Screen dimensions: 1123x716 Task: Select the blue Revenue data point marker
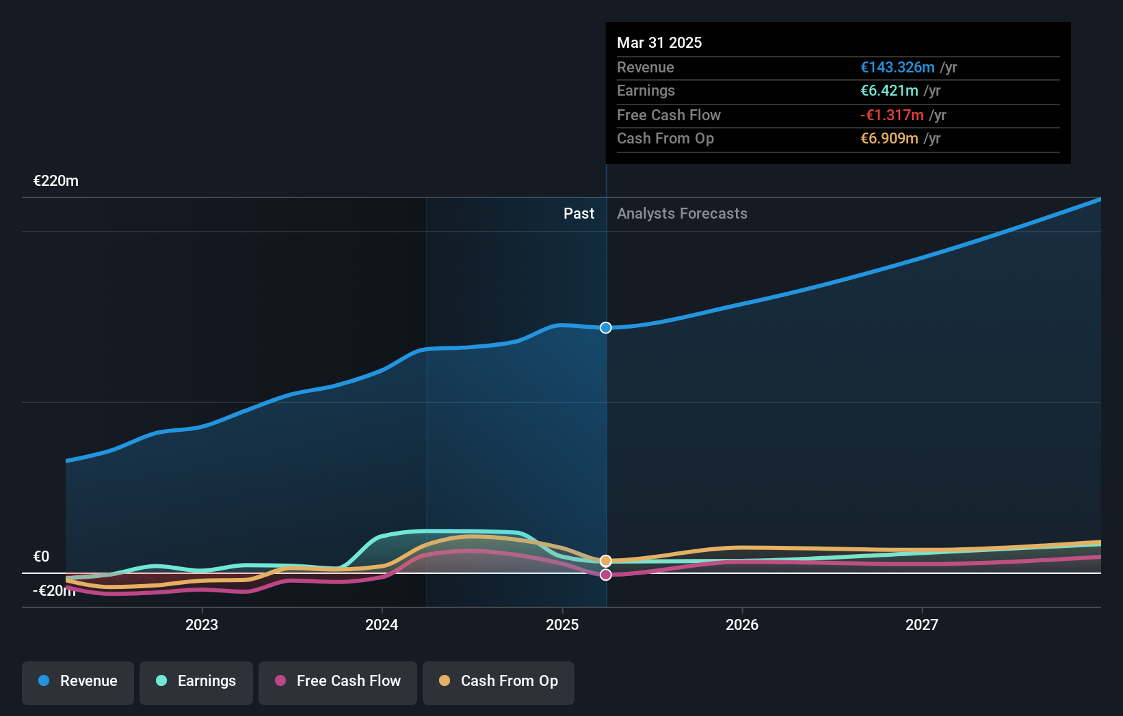click(x=605, y=328)
